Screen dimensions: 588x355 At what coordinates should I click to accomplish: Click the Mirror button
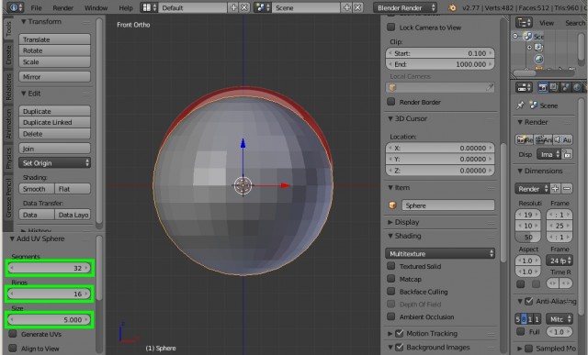[55, 77]
